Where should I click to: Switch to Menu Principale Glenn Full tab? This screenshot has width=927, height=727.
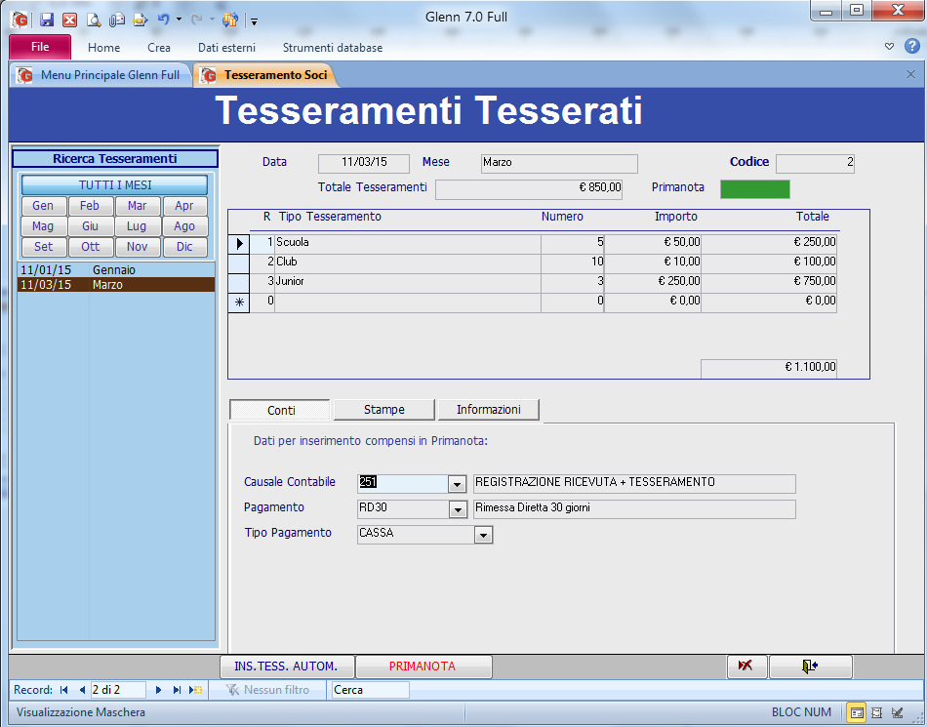[x=101, y=75]
